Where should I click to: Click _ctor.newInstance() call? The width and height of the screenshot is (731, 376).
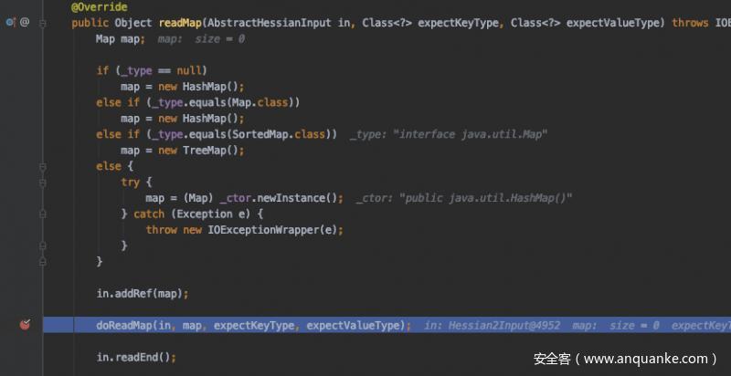tap(279, 198)
